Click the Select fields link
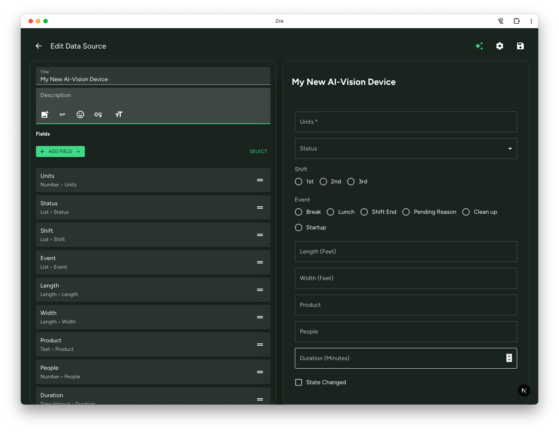 [x=258, y=152]
